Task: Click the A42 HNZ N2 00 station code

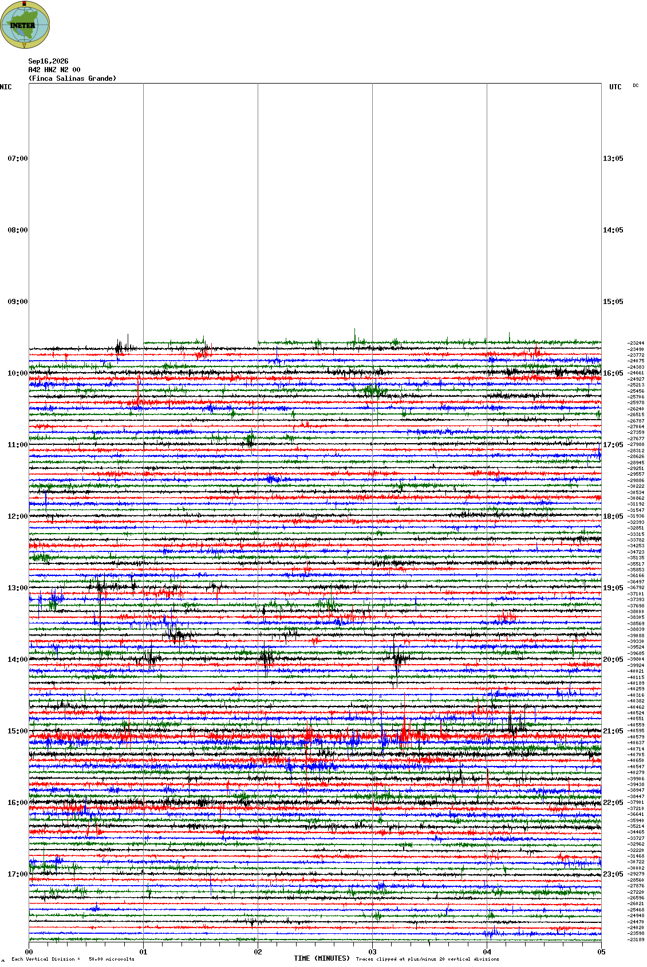Action: [x=54, y=70]
